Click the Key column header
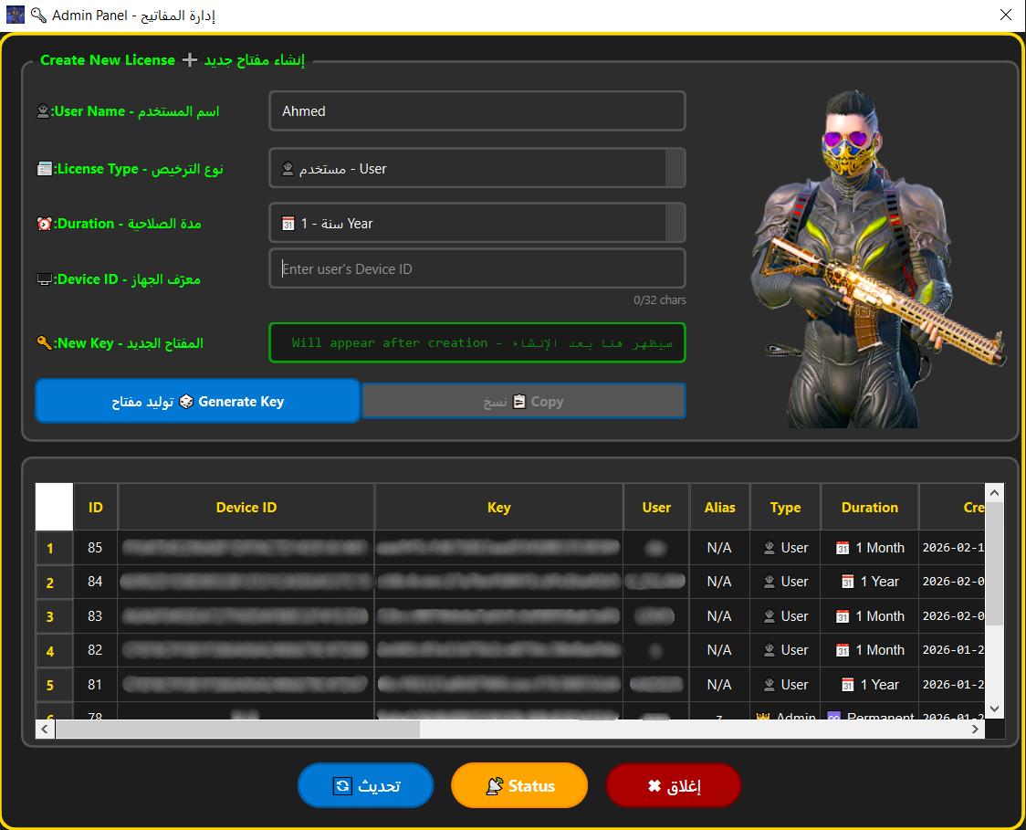 pyautogui.click(x=498, y=507)
